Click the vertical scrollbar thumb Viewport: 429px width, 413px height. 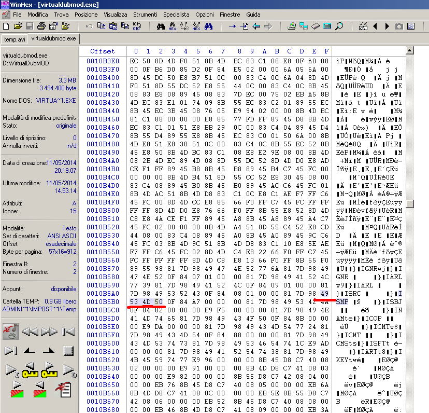[409, 203]
